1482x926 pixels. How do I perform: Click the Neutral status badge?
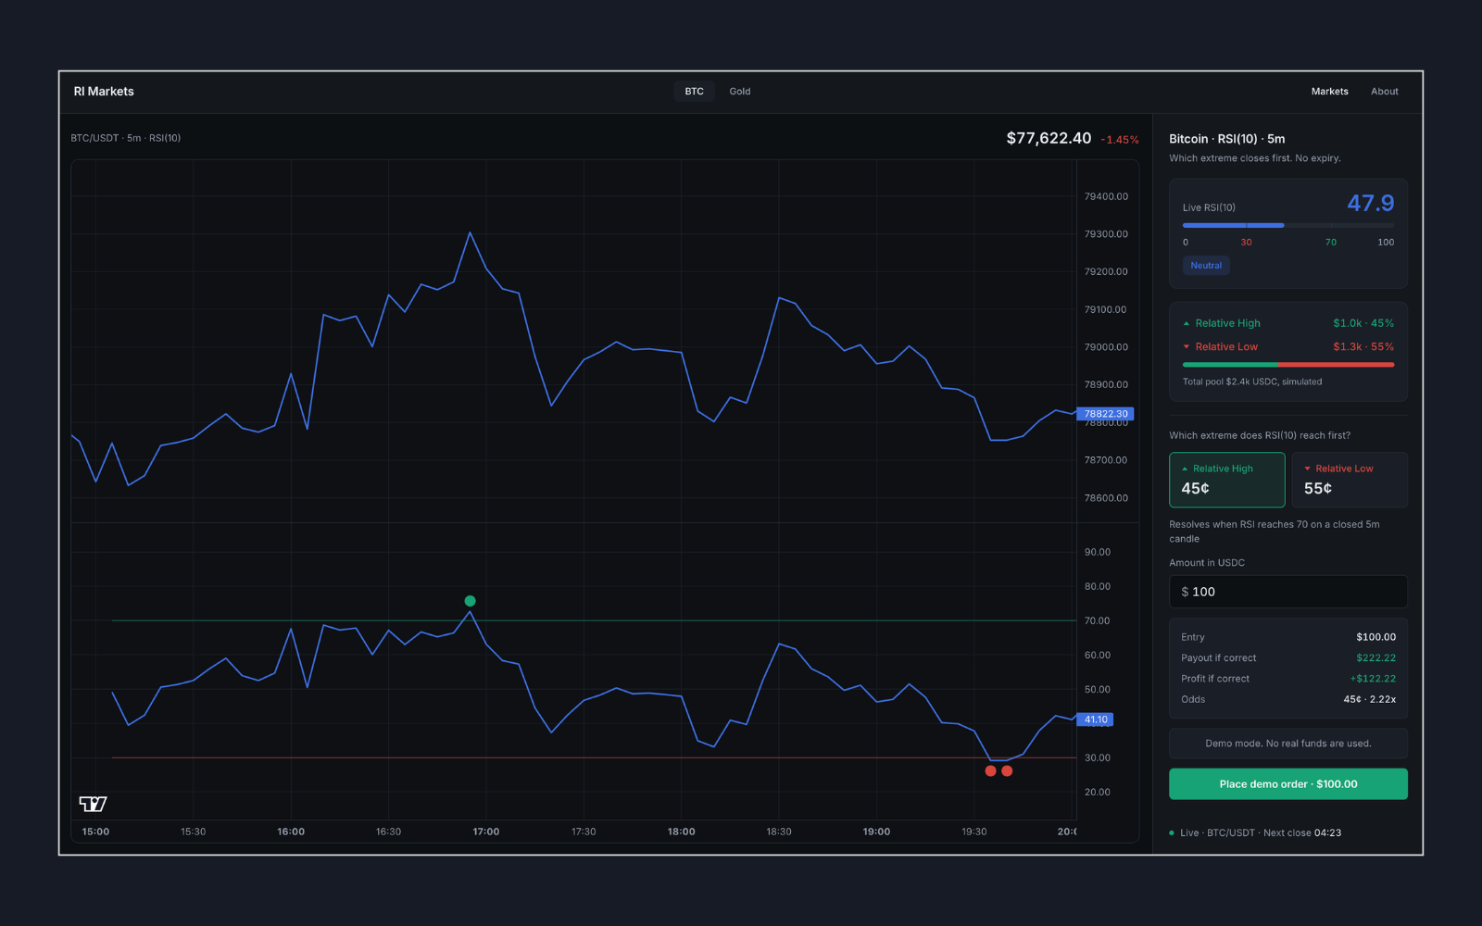click(1205, 266)
